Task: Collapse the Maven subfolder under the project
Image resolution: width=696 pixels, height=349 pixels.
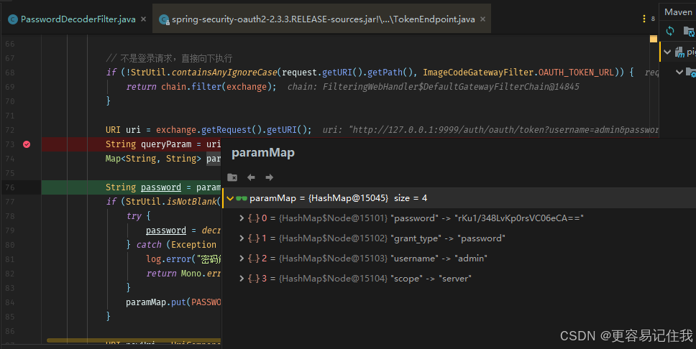Action: pos(679,71)
